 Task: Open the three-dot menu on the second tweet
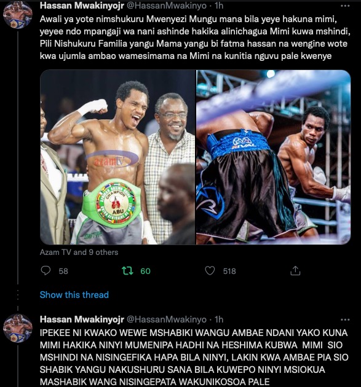[345, 319]
